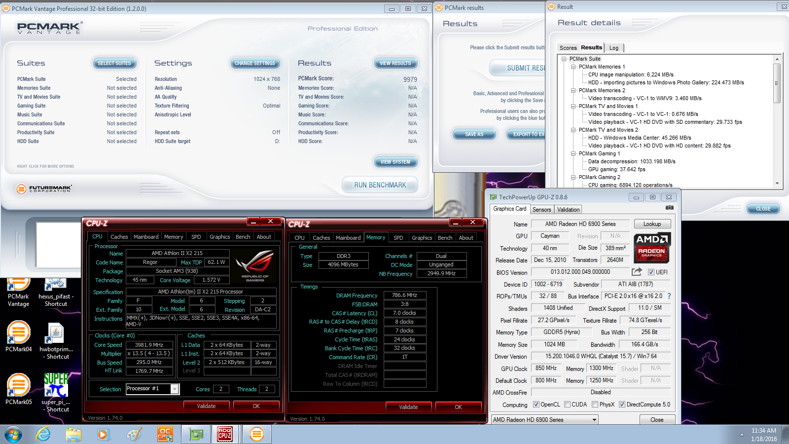Click the Futuremark Corporation logo
This screenshot has height=444, width=789.
tap(44, 188)
